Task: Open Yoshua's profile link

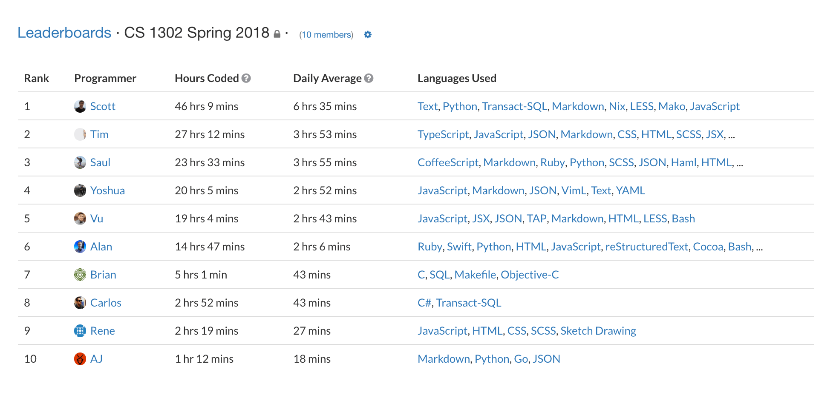Action: pyautogui.click(x=107, y=190)
